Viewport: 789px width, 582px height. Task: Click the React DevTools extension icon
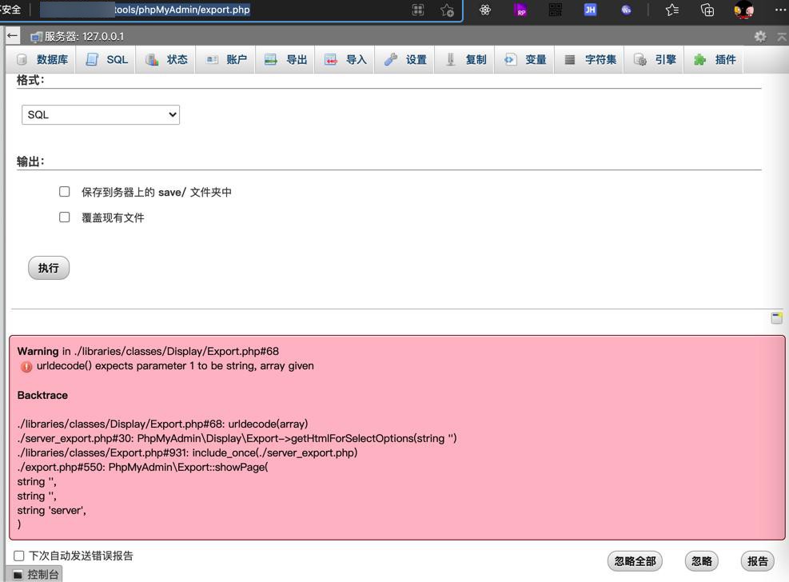tap(485, 10)
